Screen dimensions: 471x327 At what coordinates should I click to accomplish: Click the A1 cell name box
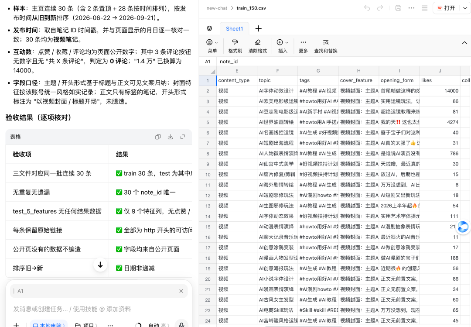pos(208,62)
